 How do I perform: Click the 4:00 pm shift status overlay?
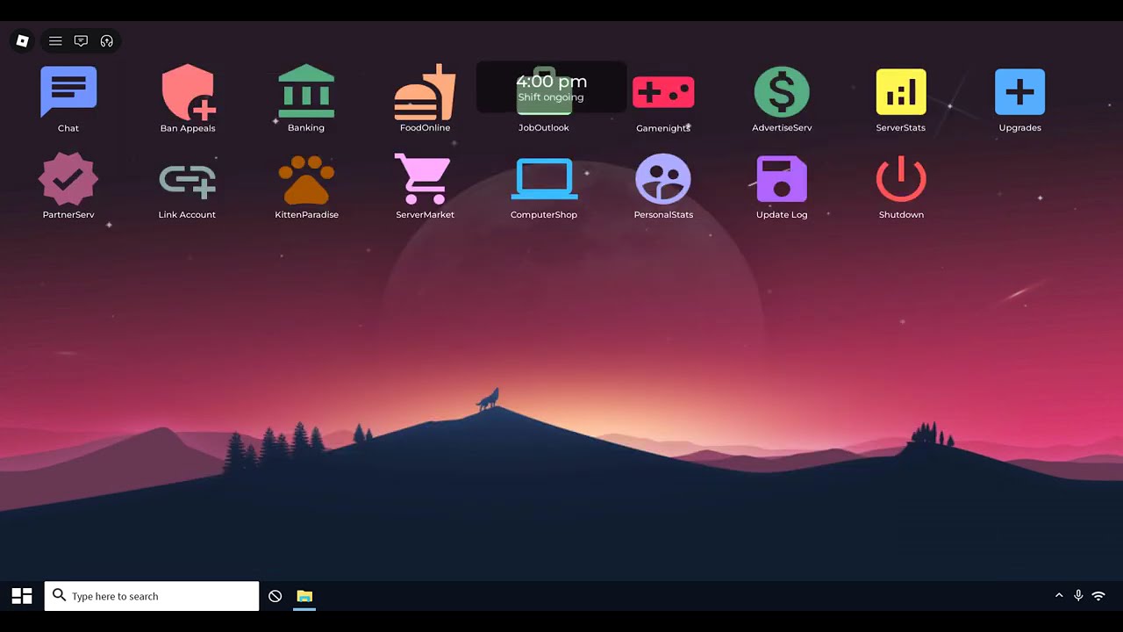pos(551,87)
